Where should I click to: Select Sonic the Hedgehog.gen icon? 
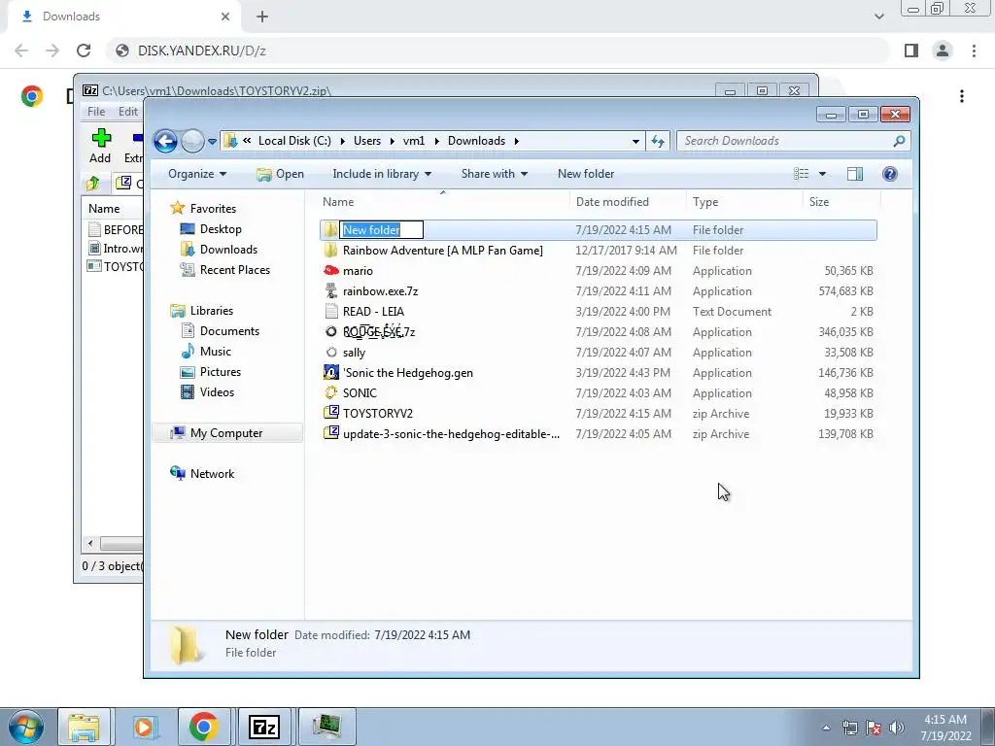pyautogui.click(x=330, y=372)
